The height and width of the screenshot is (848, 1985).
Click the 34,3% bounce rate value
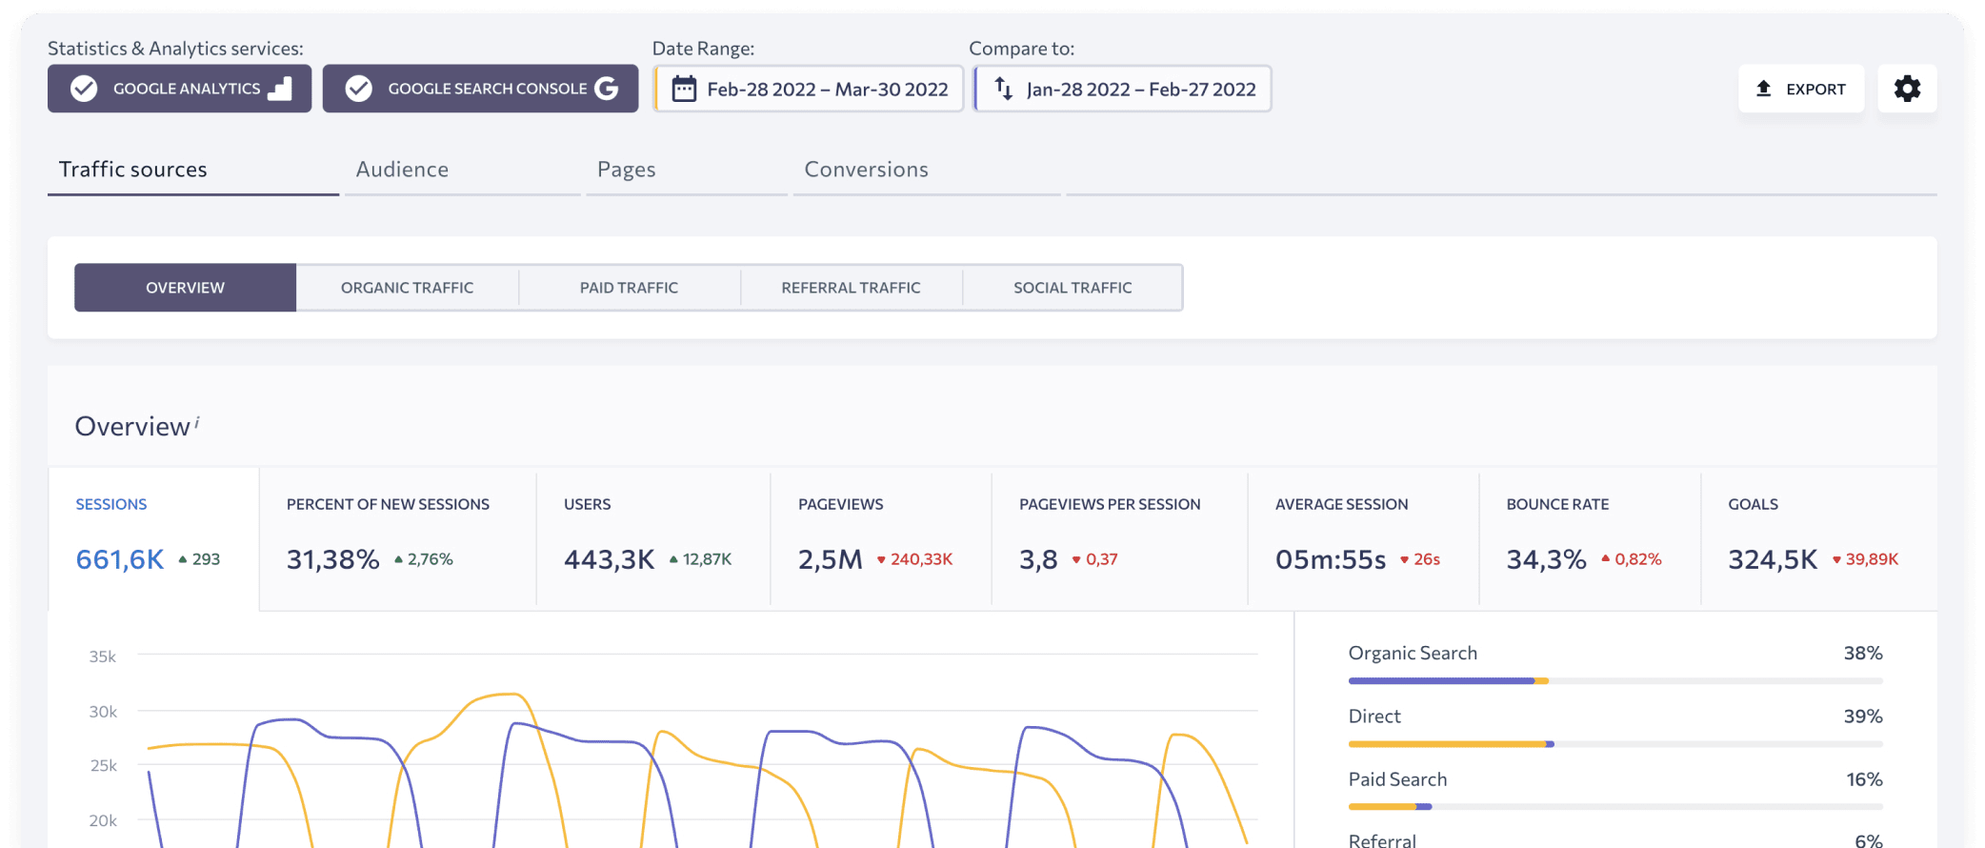(1546, 559)
